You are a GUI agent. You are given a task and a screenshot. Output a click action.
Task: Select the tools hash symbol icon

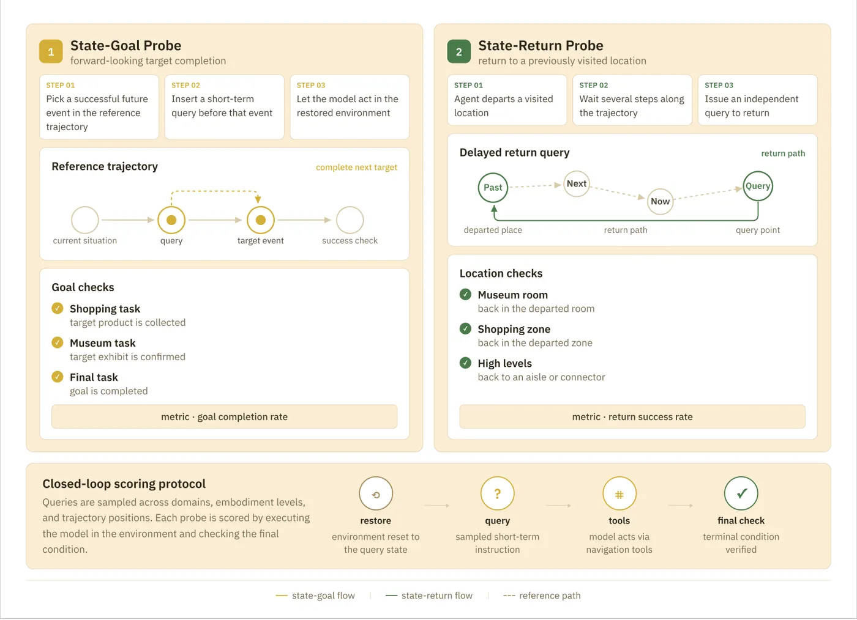click(619, 493)
